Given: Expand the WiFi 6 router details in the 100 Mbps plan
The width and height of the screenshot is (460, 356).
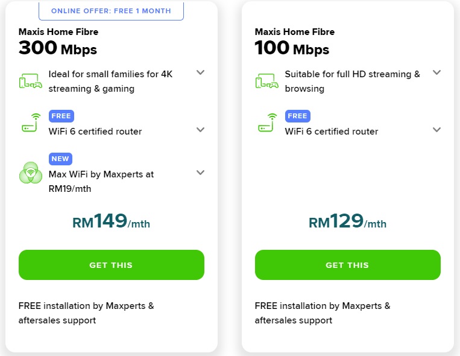Looking at the screenshot, I should 437,130.
